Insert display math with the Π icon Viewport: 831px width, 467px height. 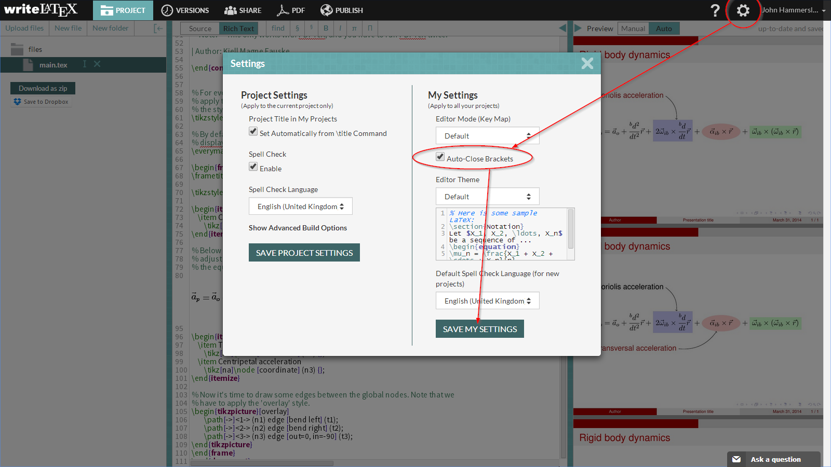click(370, 28)
